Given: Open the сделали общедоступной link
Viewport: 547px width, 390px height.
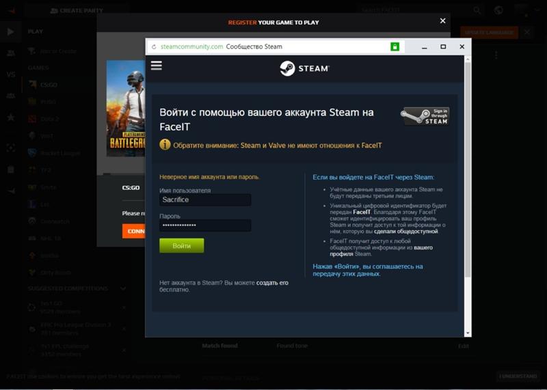Looking at the screenshot, I should coord(405,232).
